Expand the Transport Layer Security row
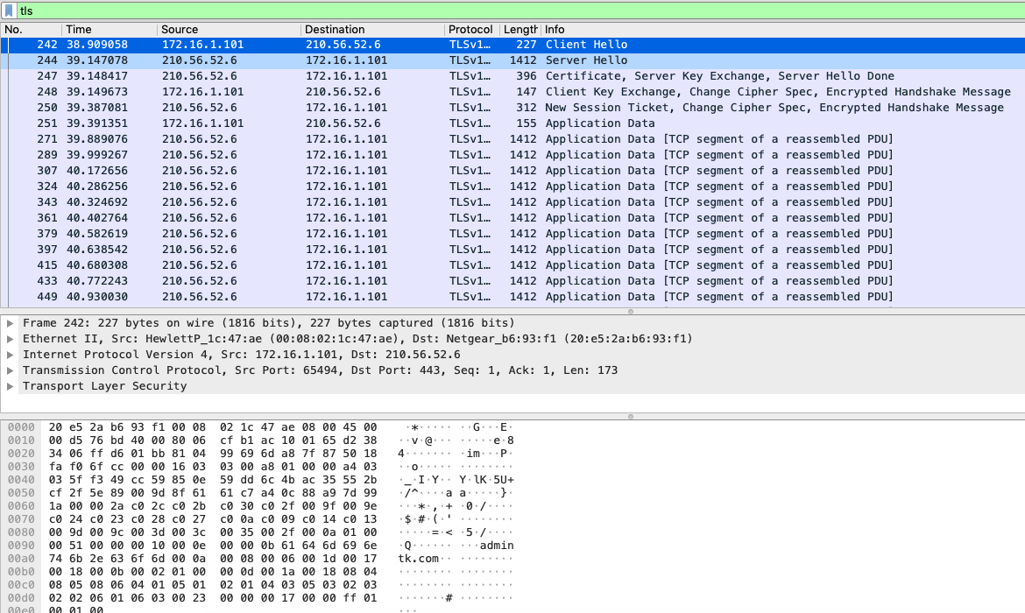The image size is (1025, 613). (x=10, y=385)
